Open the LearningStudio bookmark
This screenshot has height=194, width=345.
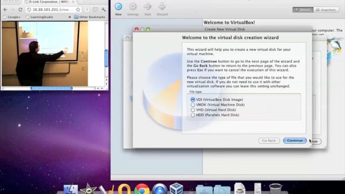pyautogui.click(x=39, y=17)
